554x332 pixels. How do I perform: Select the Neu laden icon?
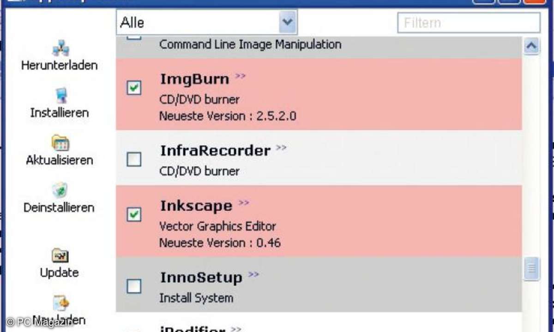(x=60, y=303)
